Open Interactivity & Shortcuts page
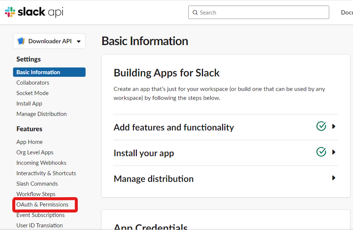This screenshot has height=230, width=353. coord(46,173)
